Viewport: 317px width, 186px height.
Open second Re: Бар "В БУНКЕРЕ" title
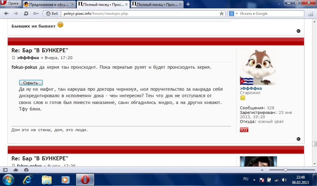point(40,158)
